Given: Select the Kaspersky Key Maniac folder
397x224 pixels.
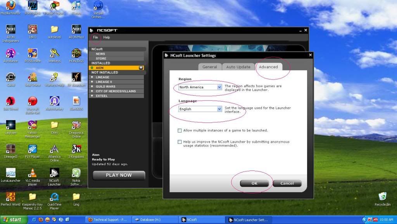Looking at the screenshot, I should (33, 197).
